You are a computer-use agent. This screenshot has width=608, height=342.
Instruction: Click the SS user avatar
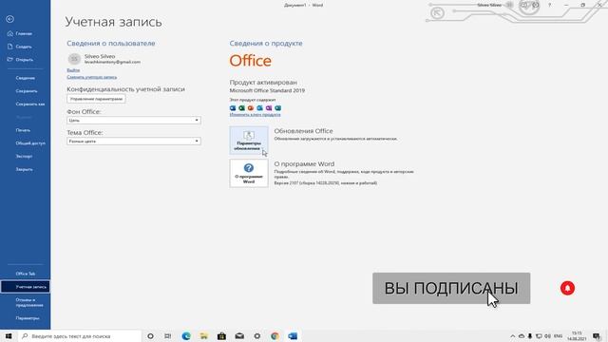[x=74, y=59]
